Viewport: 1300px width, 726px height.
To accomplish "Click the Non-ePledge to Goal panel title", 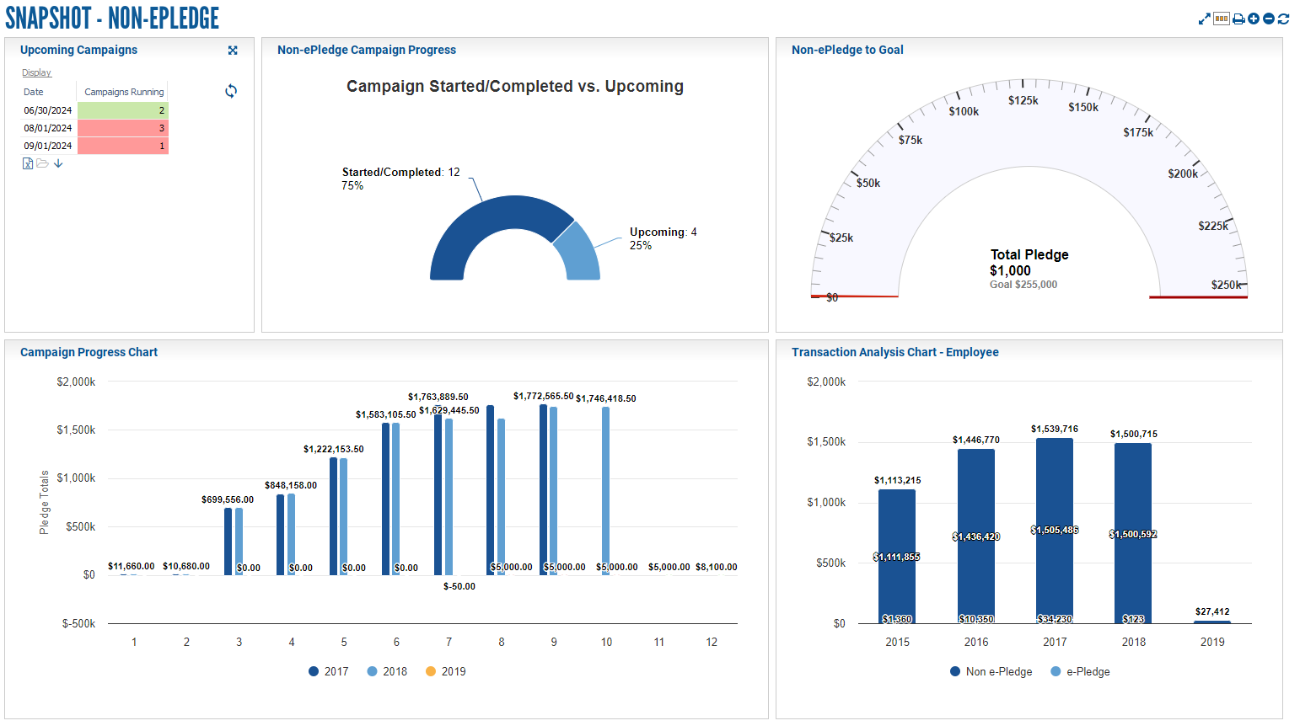I will click(847, 50).
